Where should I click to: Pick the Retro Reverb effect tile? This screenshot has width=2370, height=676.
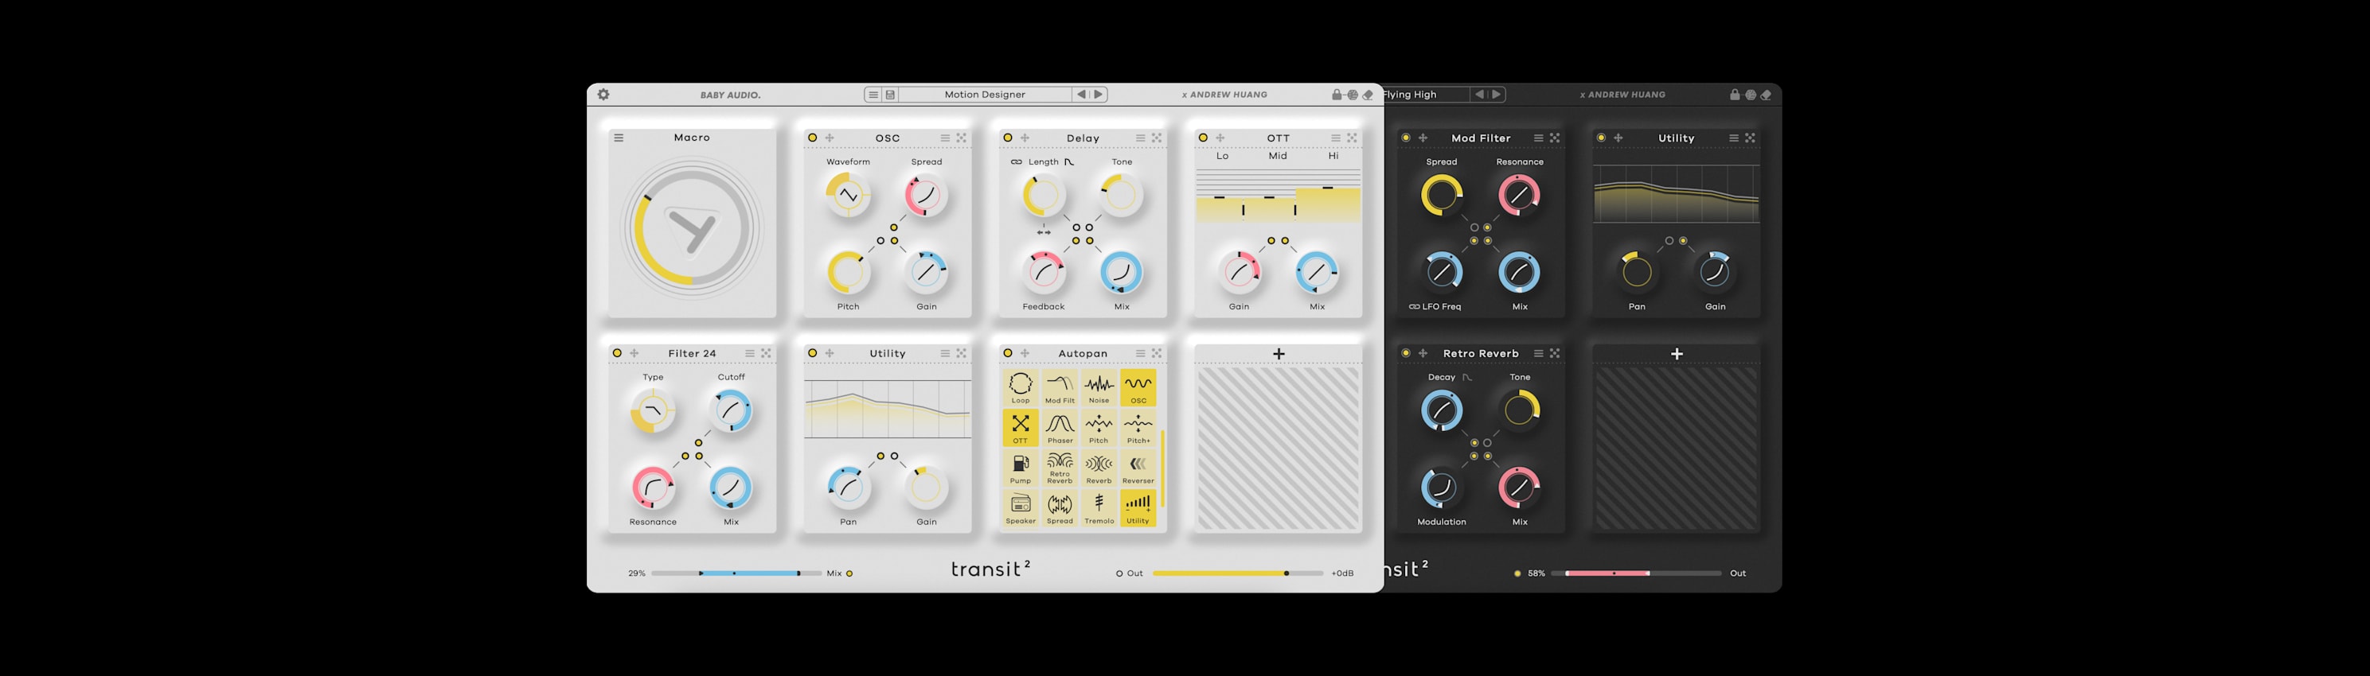coord(1060,468)
